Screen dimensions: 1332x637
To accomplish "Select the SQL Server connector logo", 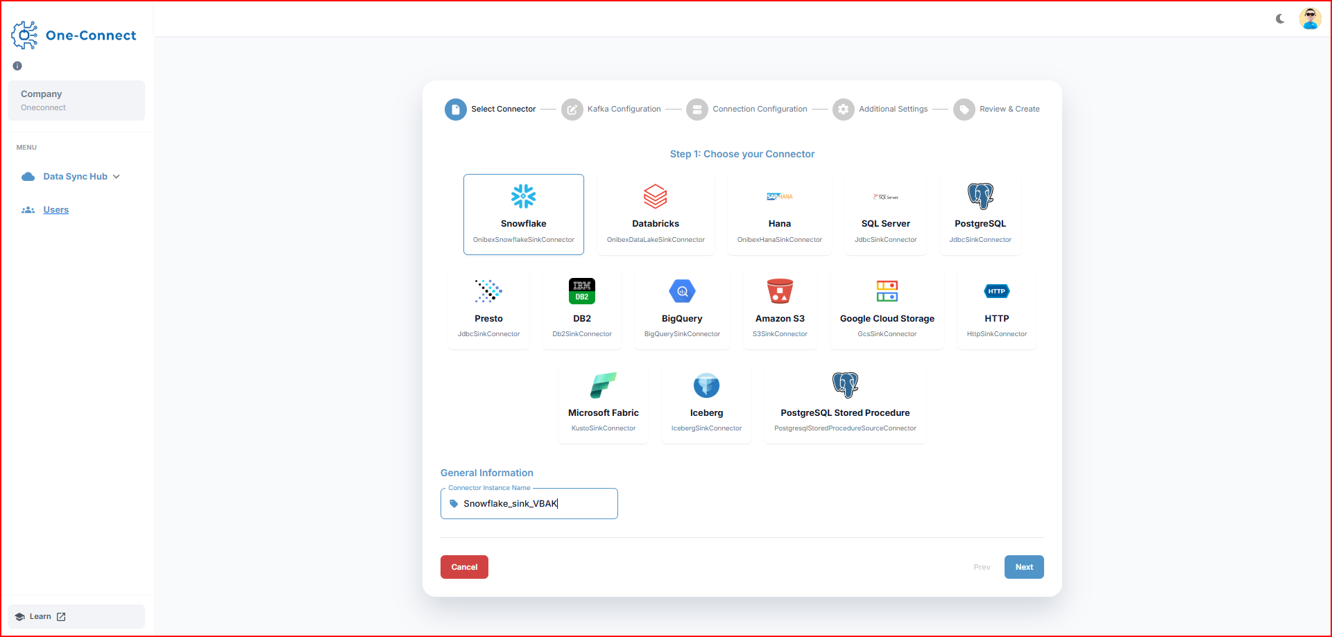I will 886,197.
